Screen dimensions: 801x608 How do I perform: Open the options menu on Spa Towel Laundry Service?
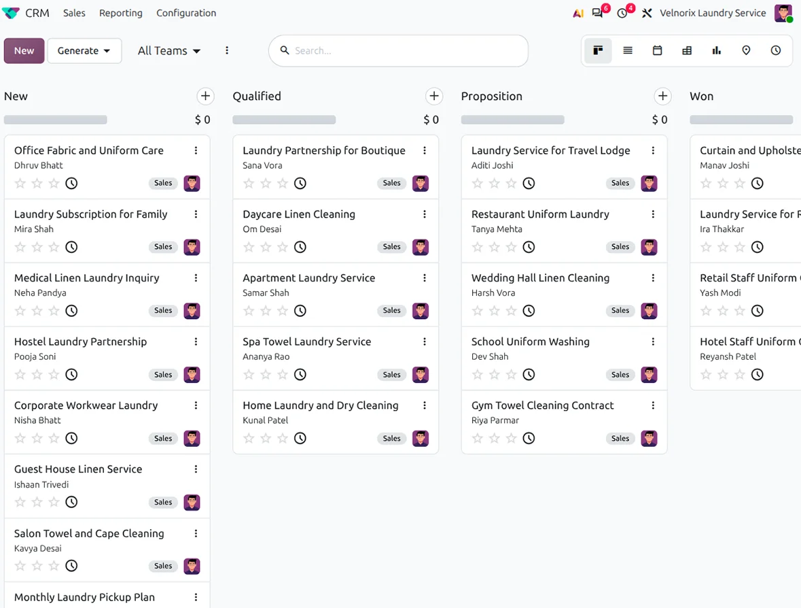(x=425, y=341)
